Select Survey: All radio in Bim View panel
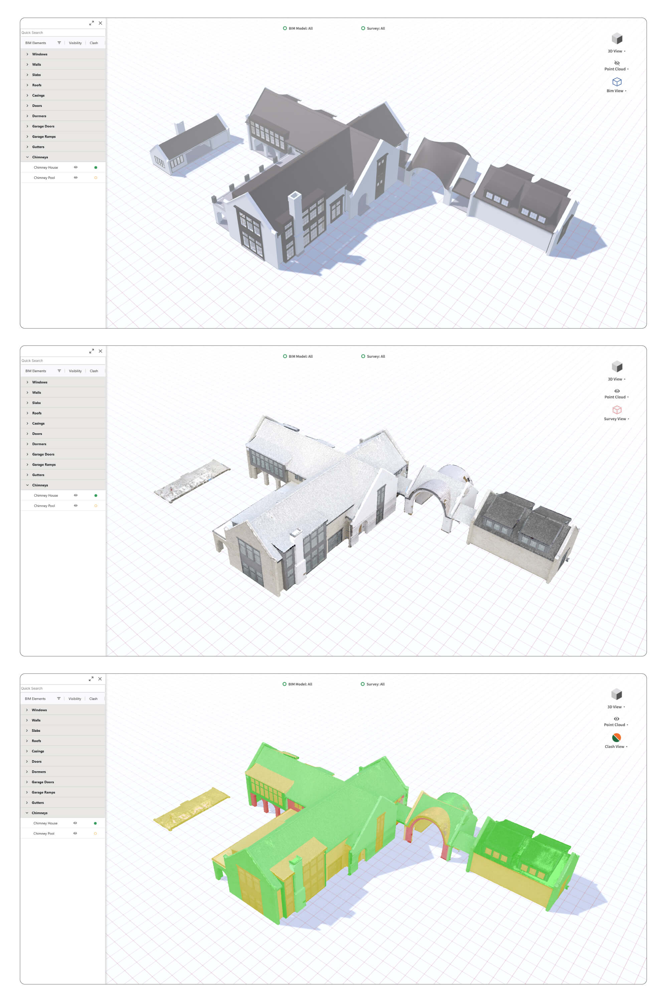The image size is (668, 1002). point(363,28)
